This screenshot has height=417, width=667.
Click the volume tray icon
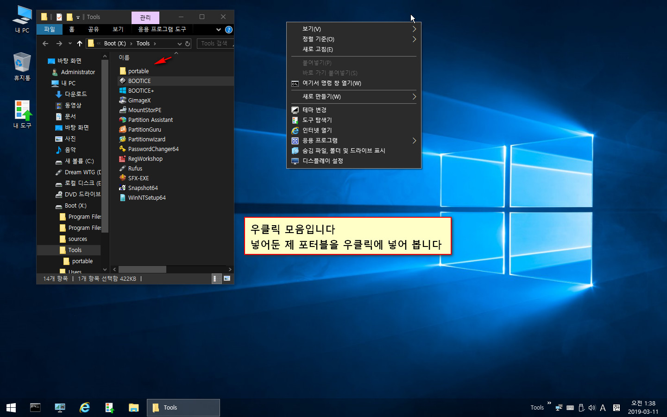tap(592, 408)
